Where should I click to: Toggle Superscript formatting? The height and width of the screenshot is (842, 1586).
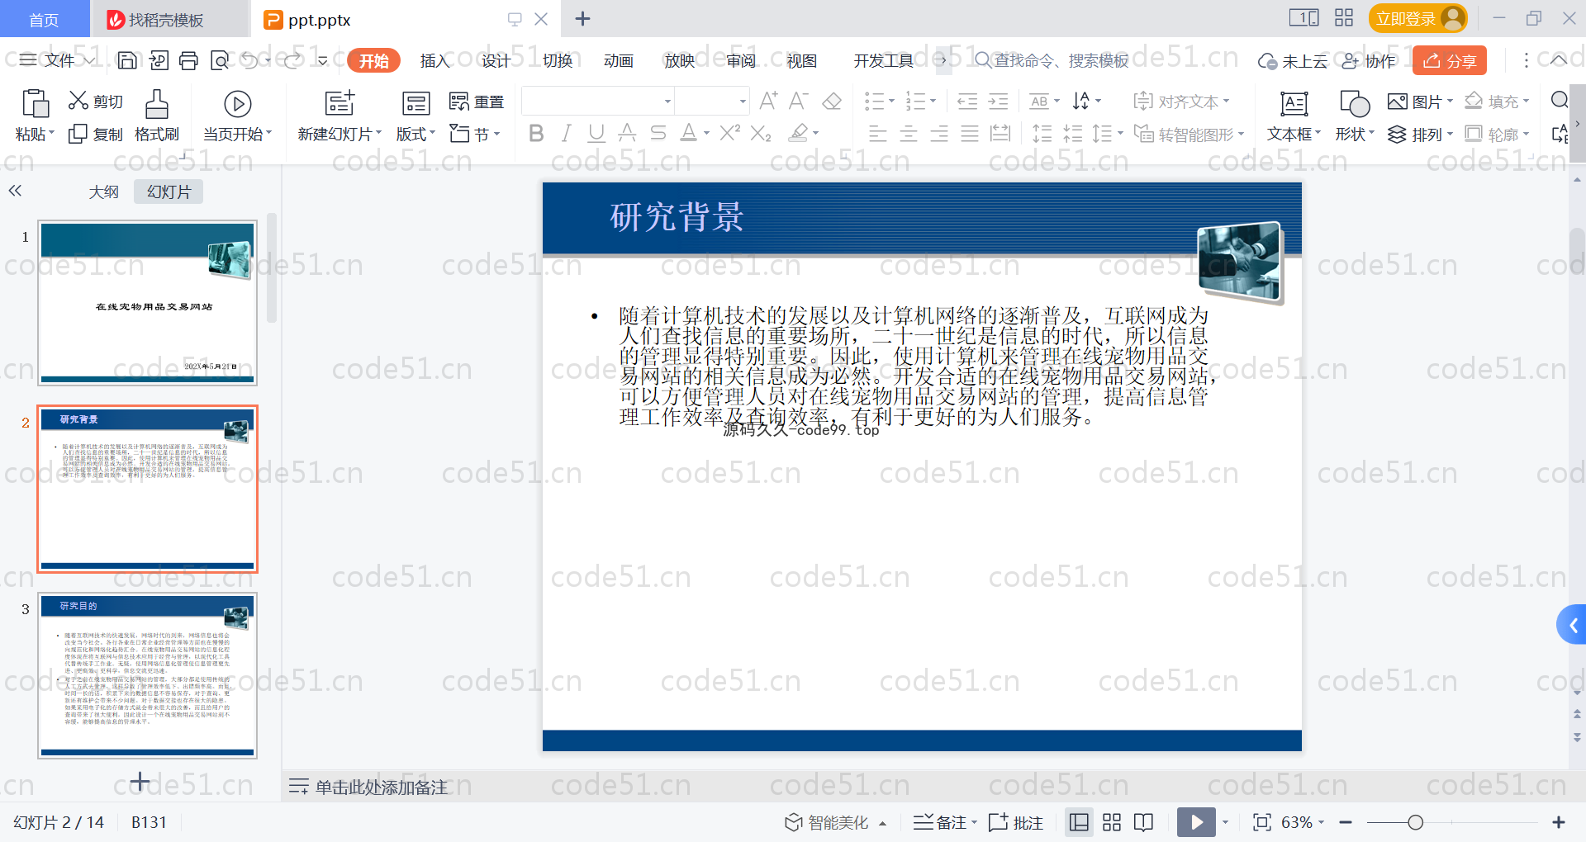click(x=730, y=133)
